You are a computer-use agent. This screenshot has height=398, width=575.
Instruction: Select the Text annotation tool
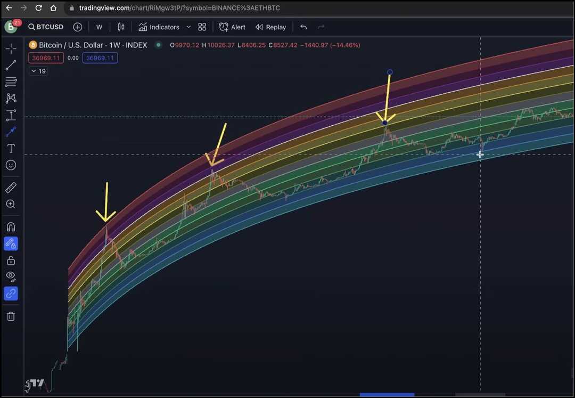[11, 149]
